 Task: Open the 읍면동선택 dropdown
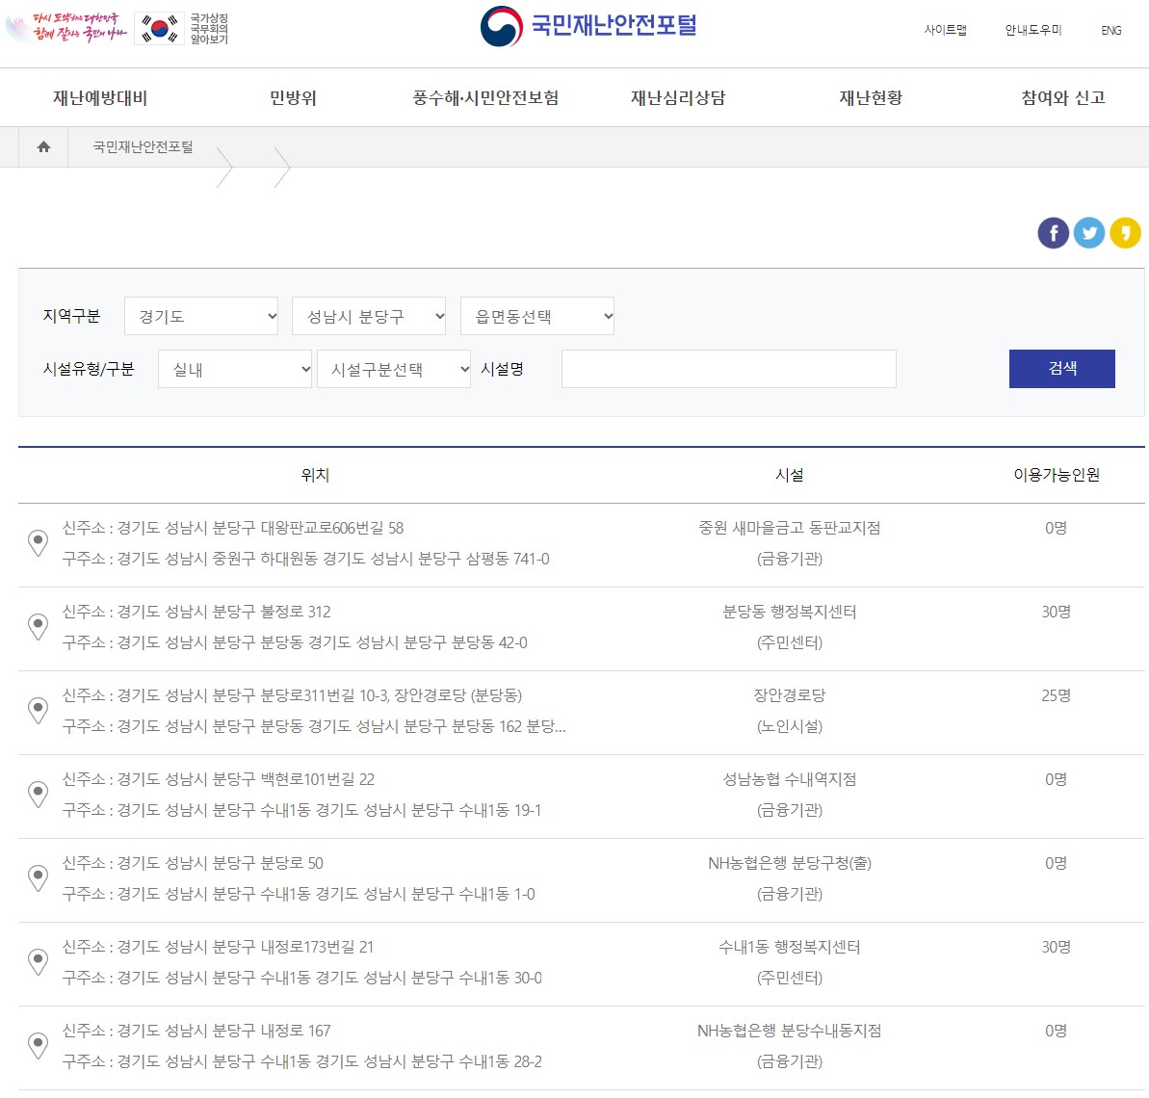[536, 316]
